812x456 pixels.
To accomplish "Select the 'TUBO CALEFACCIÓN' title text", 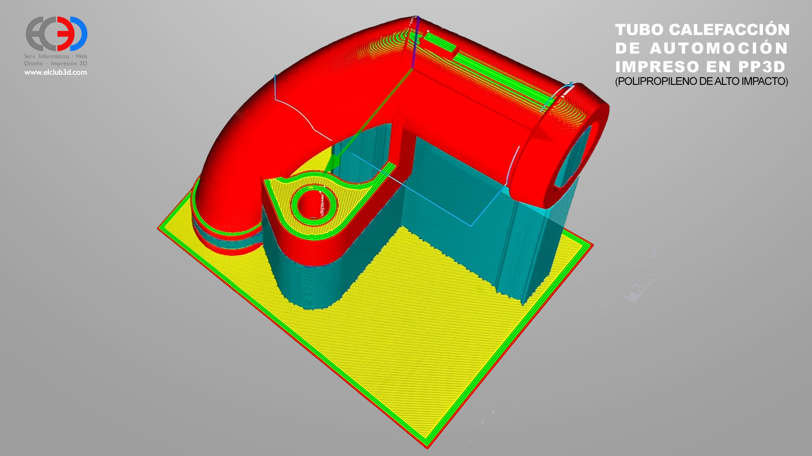I will point(702,30).
